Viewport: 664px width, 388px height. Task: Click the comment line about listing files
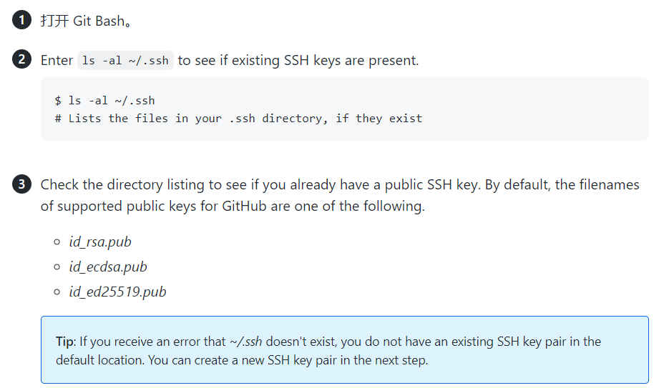click(x=238, y=119)
